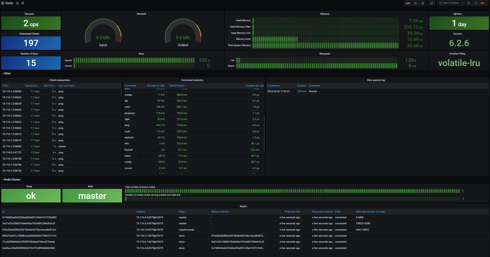Open dashboard settings gear

coord(423,3)
